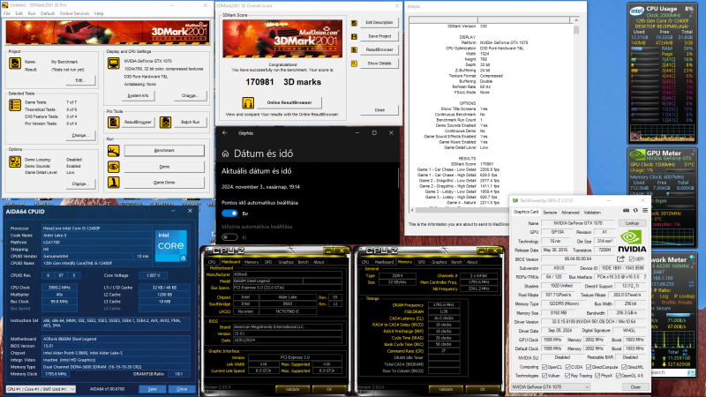Screen dimensions: 706x397
Task: Open Settings home via the house icon
Action: click(225, 154)
